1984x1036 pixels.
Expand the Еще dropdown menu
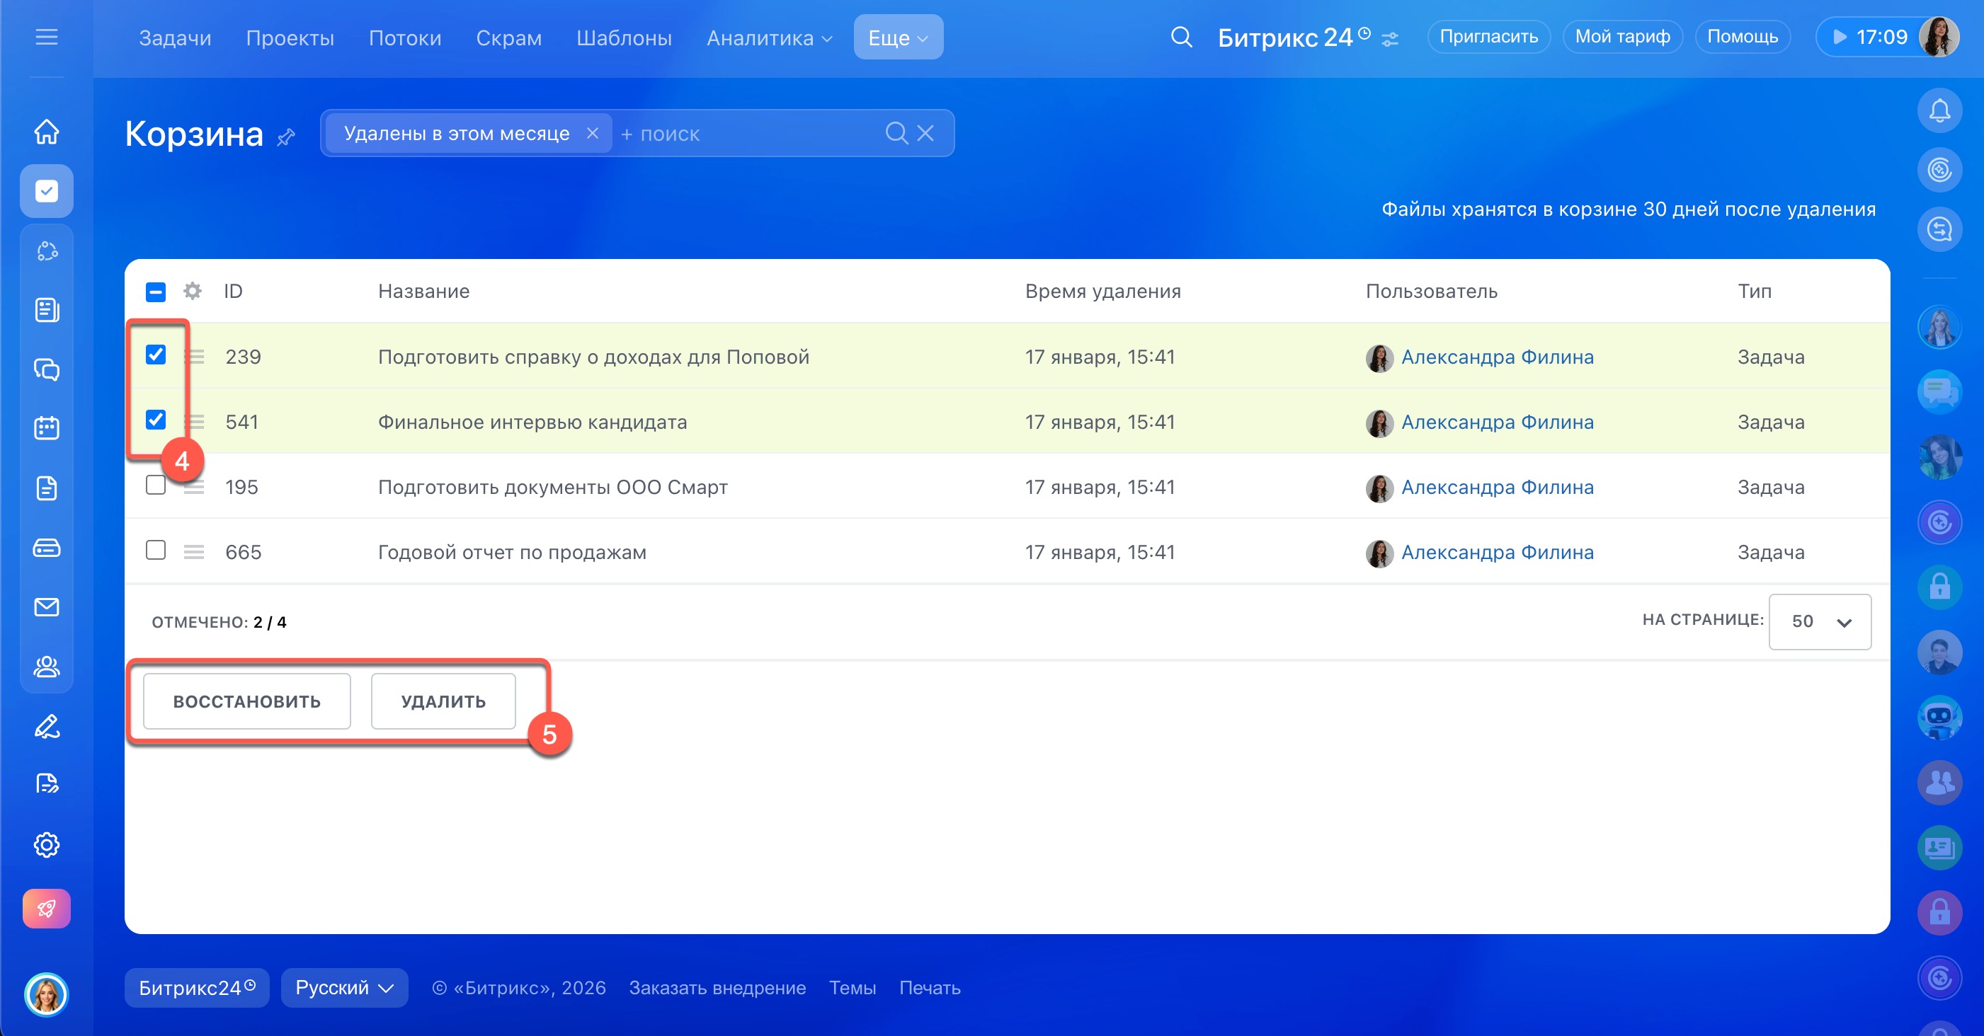pos(898,37)
